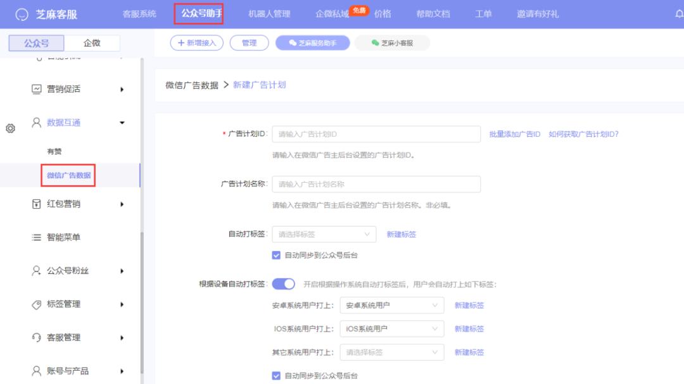
Task: Click the 公众号粉丝 user icon
Action: coord(36,271)
